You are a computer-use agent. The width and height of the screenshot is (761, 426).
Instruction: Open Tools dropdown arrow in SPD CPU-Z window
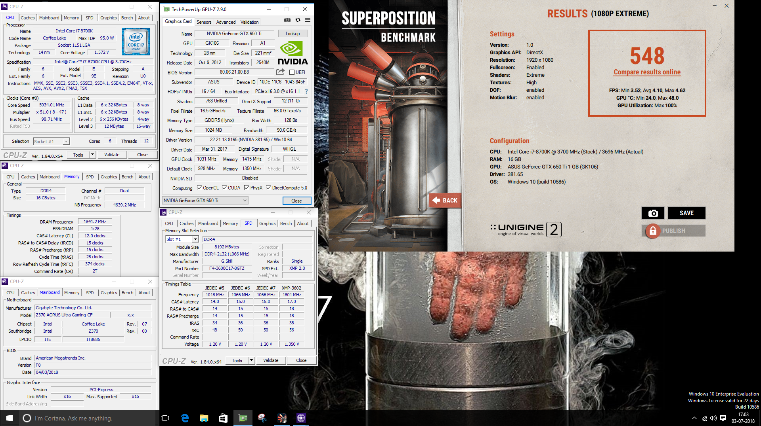[251, 360]
